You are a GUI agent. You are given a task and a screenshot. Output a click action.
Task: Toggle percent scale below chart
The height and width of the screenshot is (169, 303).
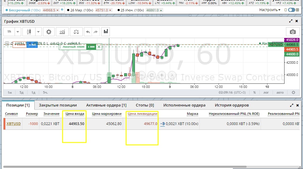coord(255,92)
